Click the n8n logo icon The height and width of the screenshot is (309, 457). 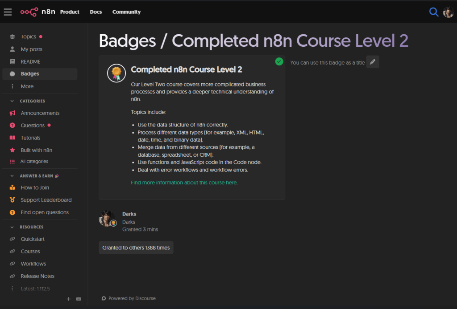click(x=29, y=12)
